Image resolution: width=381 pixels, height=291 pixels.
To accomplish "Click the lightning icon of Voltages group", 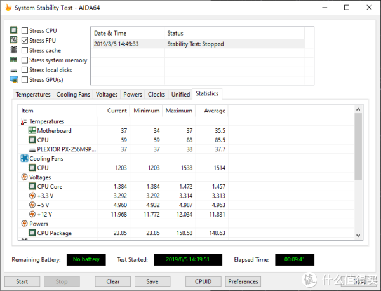I will tap(24, 177).
